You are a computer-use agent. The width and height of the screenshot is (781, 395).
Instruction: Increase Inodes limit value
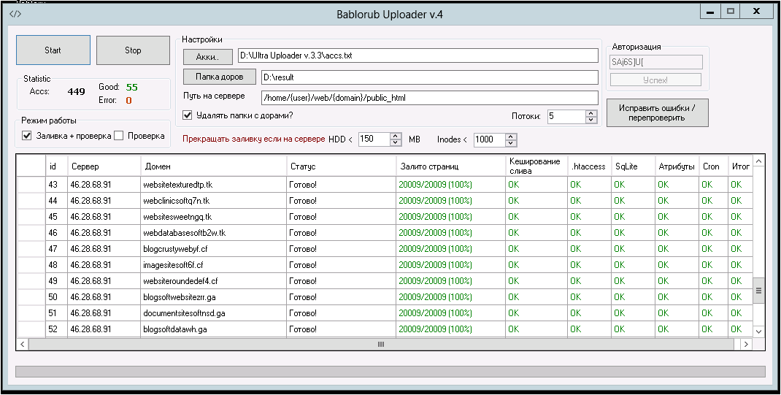tap(511, 136)
